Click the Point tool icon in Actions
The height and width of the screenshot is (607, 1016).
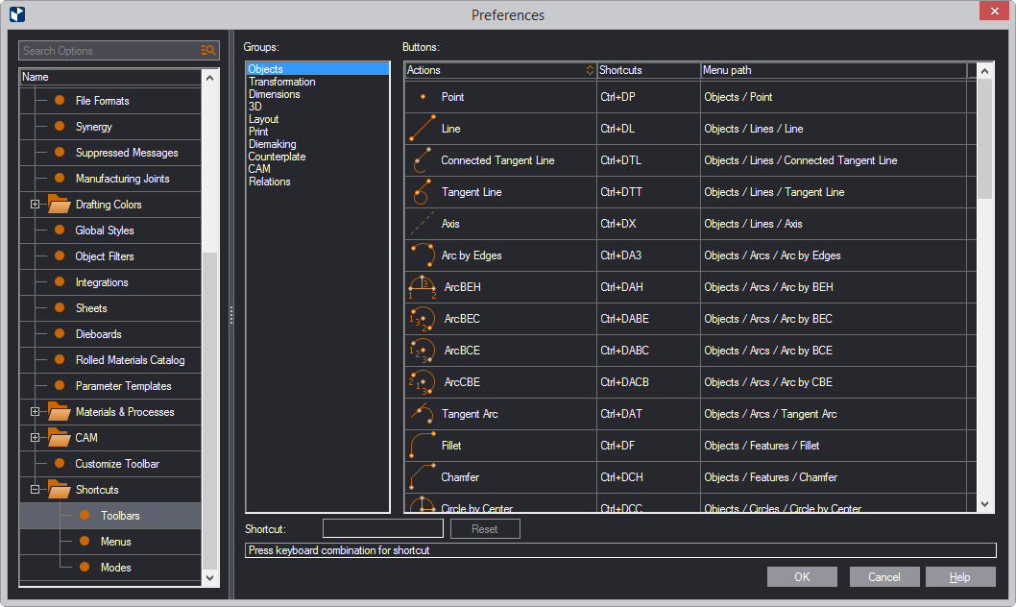(423, 97)
